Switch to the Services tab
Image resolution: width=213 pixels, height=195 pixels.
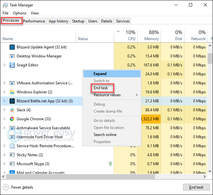[123, 21]
